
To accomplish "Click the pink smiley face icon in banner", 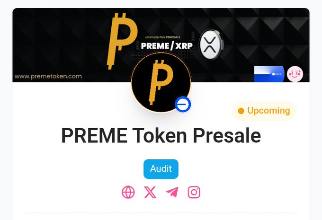I will coord(295,74).
